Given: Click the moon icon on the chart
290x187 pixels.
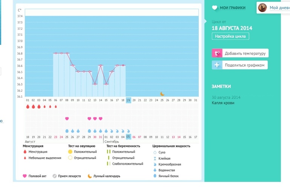Looking at the screenshot, I should (x=162, y=93).
